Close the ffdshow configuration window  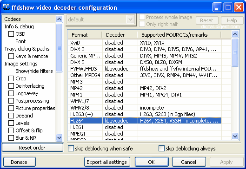239,7
